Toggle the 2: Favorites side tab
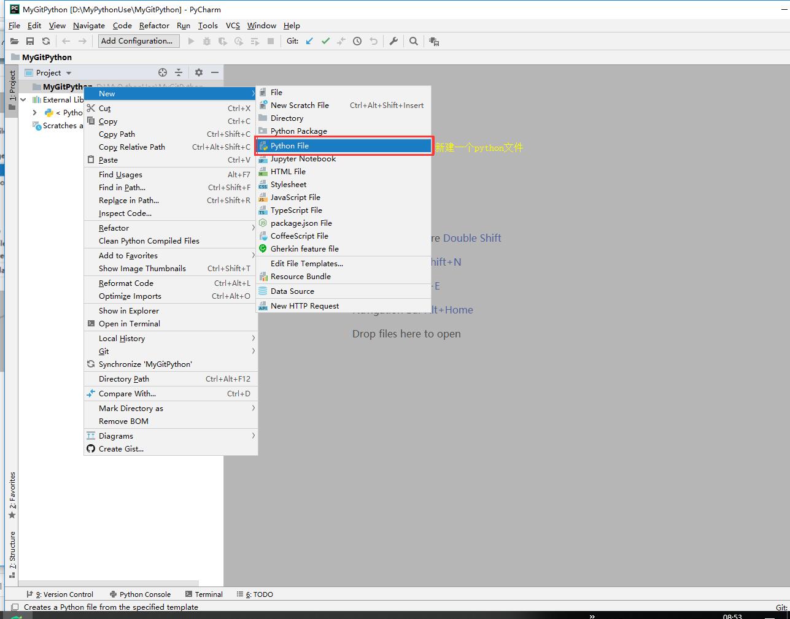 12,495
